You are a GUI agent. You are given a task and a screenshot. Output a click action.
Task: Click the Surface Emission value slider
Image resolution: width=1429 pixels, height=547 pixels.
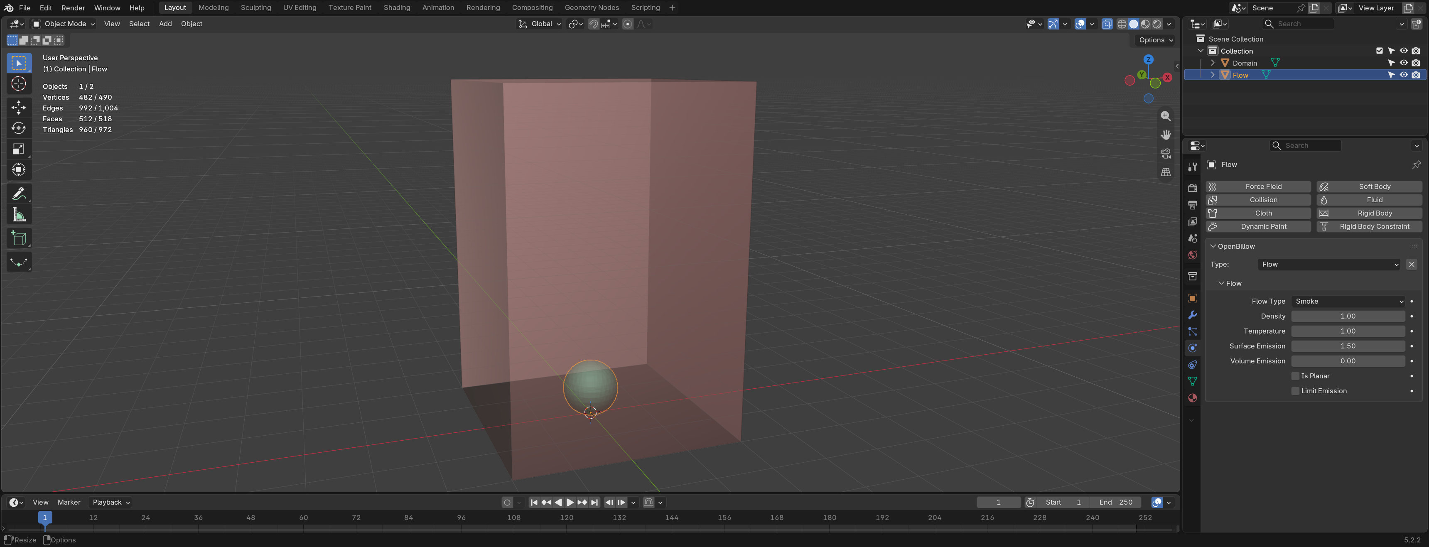pos(1348,346)
